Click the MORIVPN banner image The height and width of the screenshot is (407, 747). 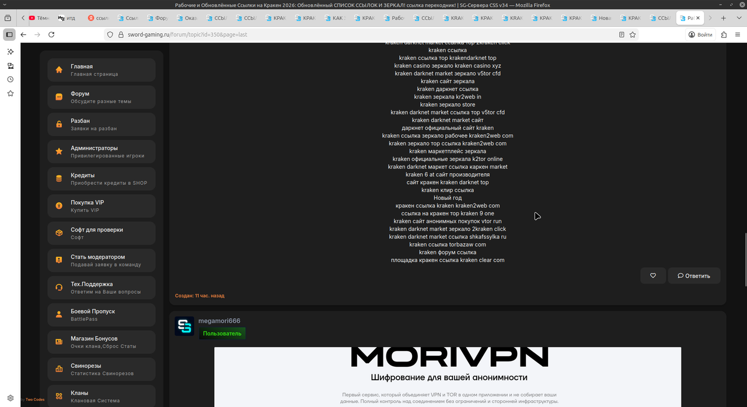[448, 377]
